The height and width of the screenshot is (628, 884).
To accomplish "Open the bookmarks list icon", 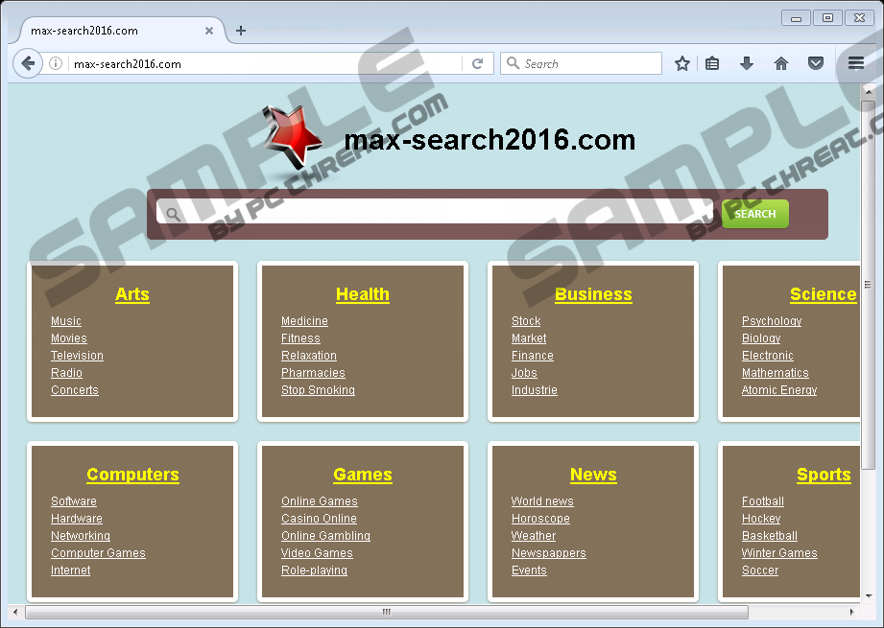I will [712, 64].
